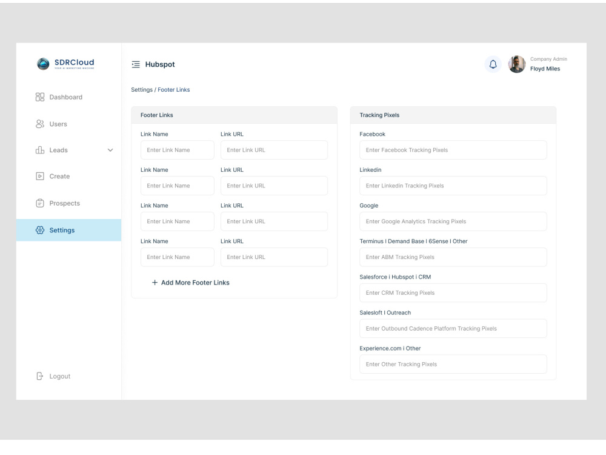Focus the second Link URL field
The height and width of the screenshot is (455, 606).
(x=274, y=186)
